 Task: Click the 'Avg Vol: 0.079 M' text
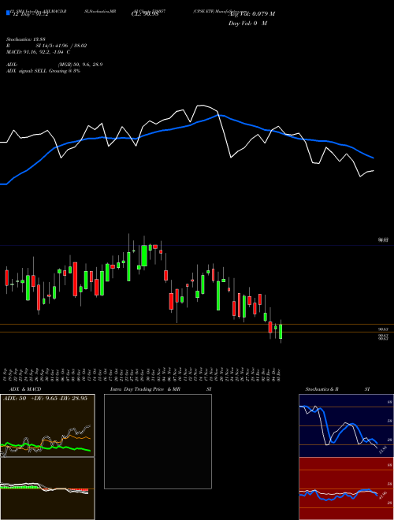(x=252, y=14)
